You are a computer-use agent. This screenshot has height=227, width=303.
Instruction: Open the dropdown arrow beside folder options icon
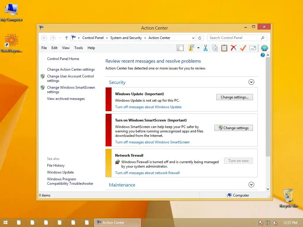(198, 48)
